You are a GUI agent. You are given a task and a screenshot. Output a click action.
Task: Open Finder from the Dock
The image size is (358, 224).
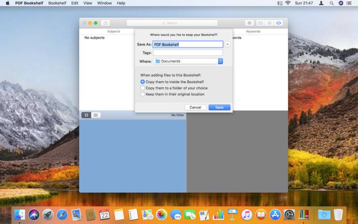(20, 215)
